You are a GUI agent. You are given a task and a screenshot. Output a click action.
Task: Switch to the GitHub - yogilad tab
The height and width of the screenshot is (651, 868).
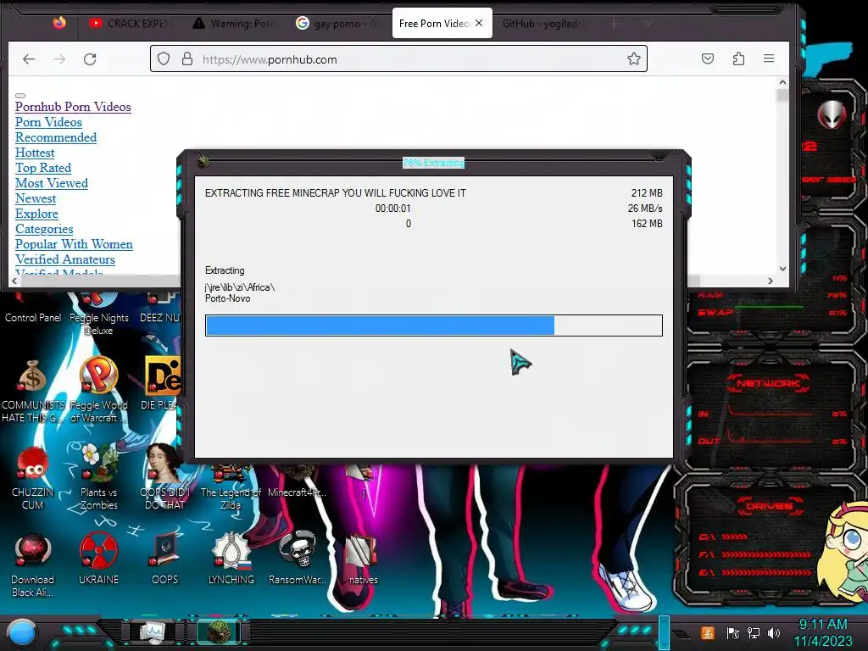[542, 23]
